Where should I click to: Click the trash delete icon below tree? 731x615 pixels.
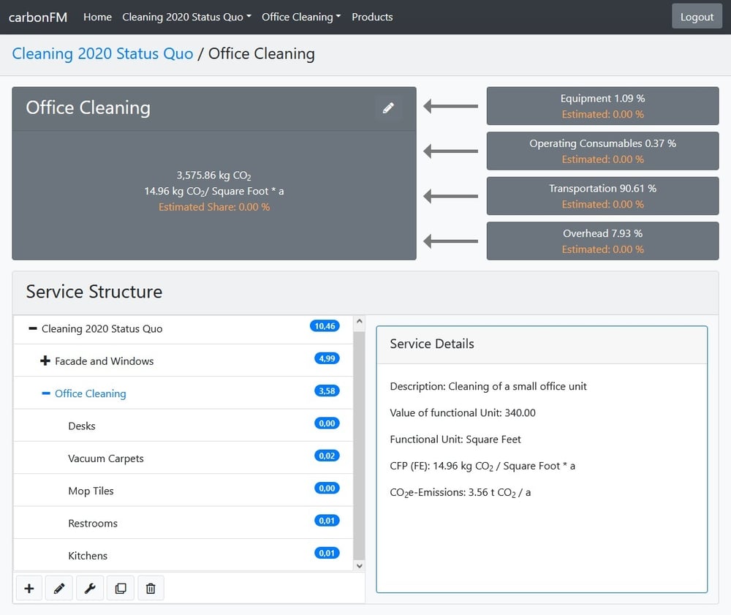[x=151, y=588]
